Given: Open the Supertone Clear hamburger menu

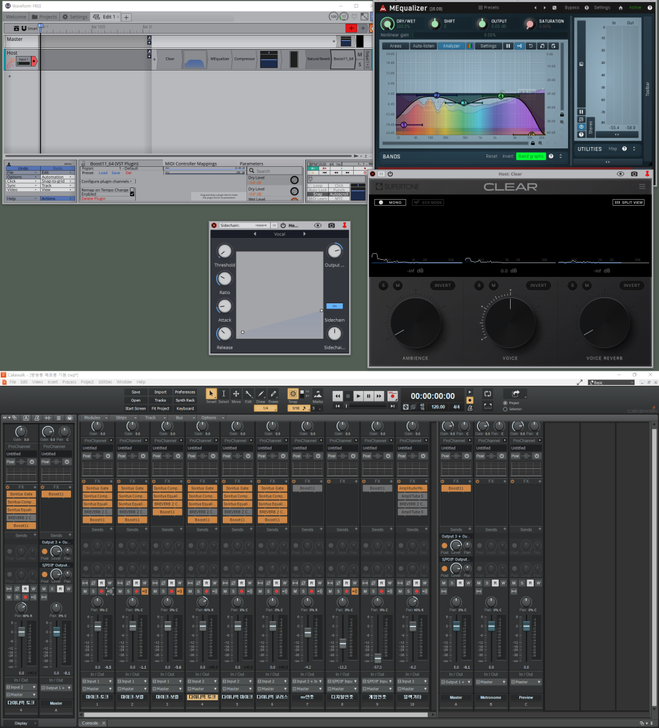Looking at the screenshot, I should [642, 187].
